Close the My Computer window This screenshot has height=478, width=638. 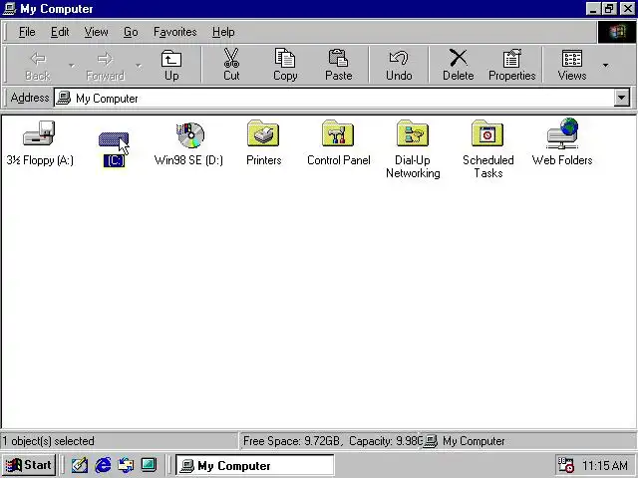point(627,9)
